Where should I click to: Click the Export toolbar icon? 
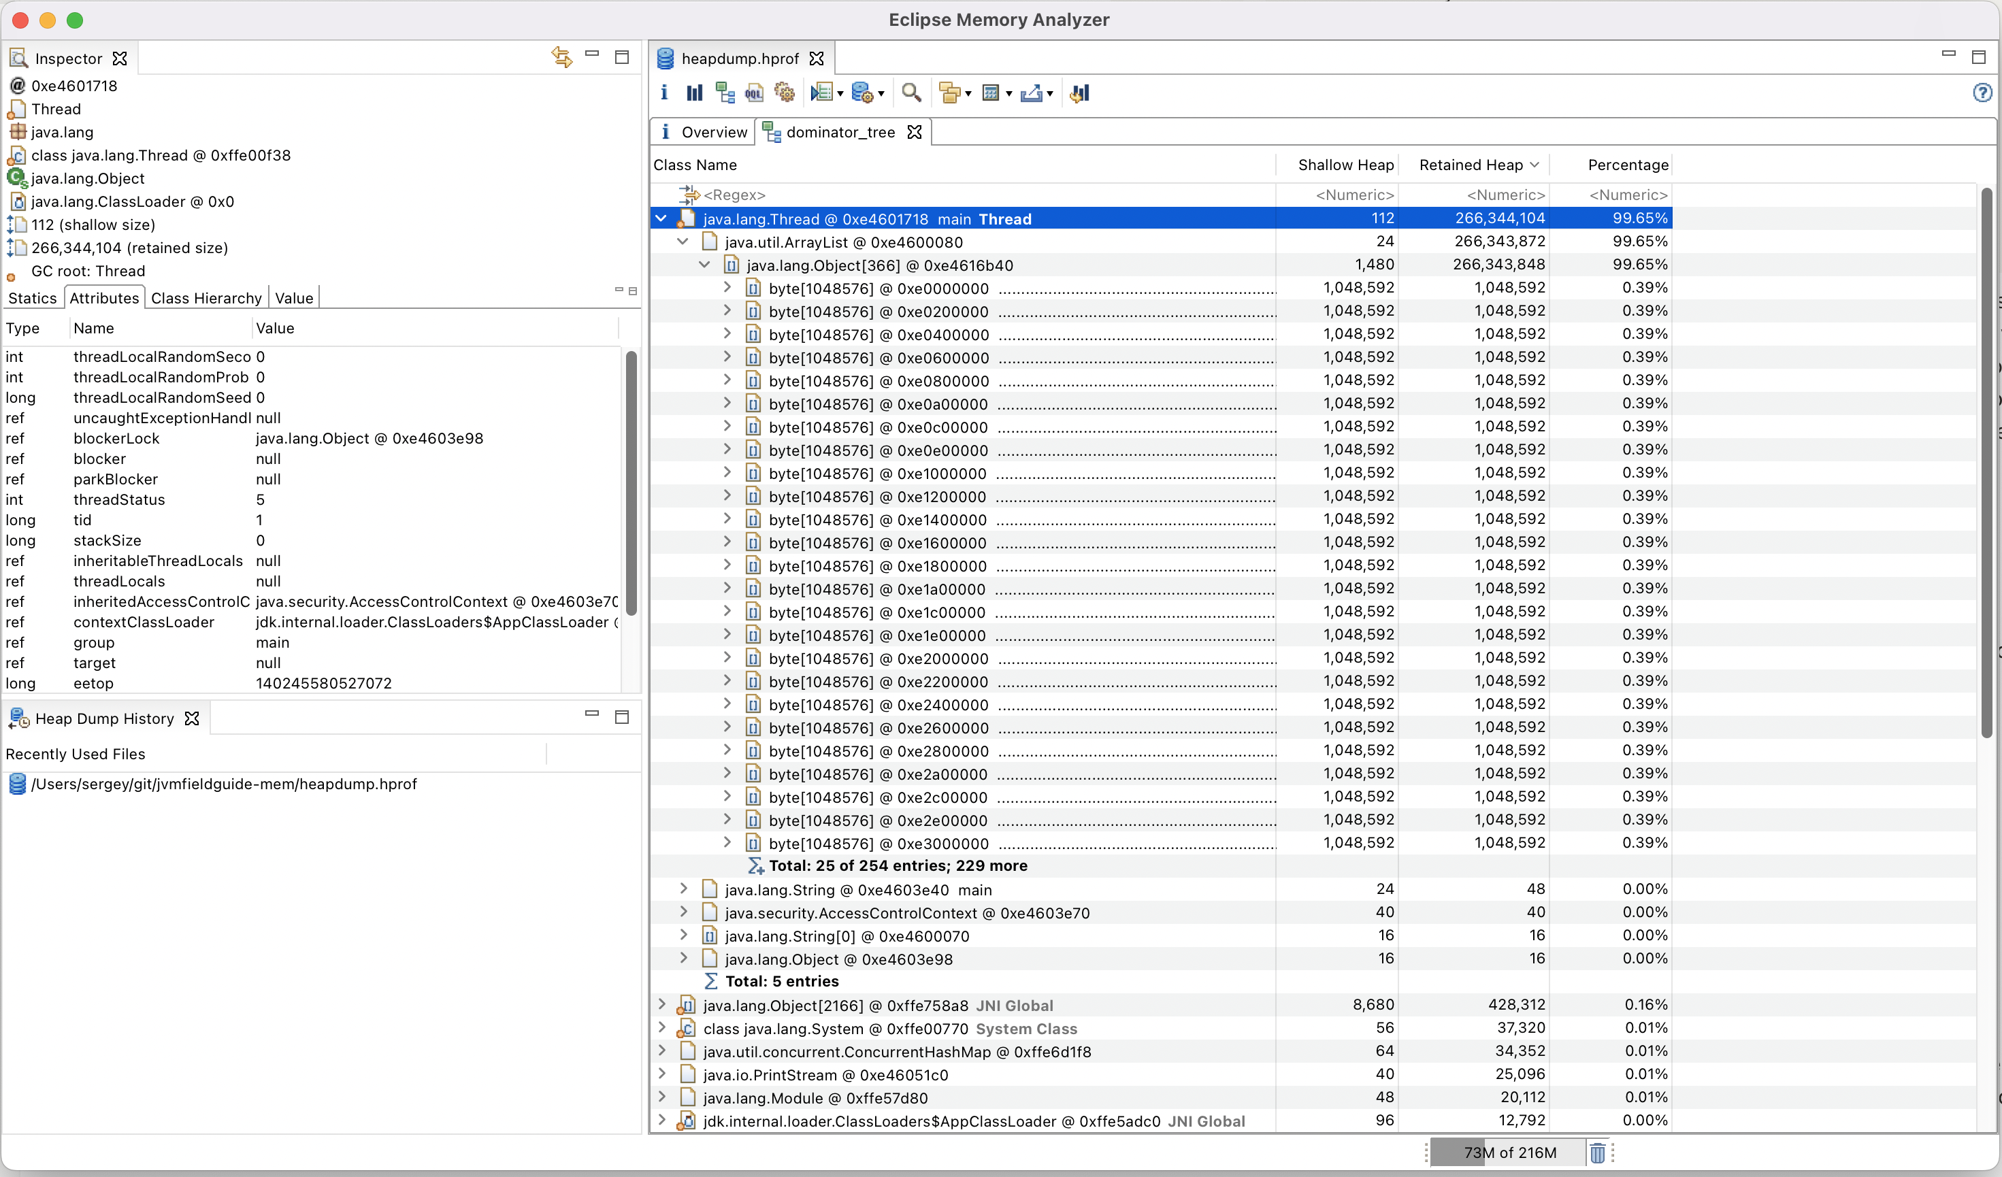click(x=1031, y=93)
